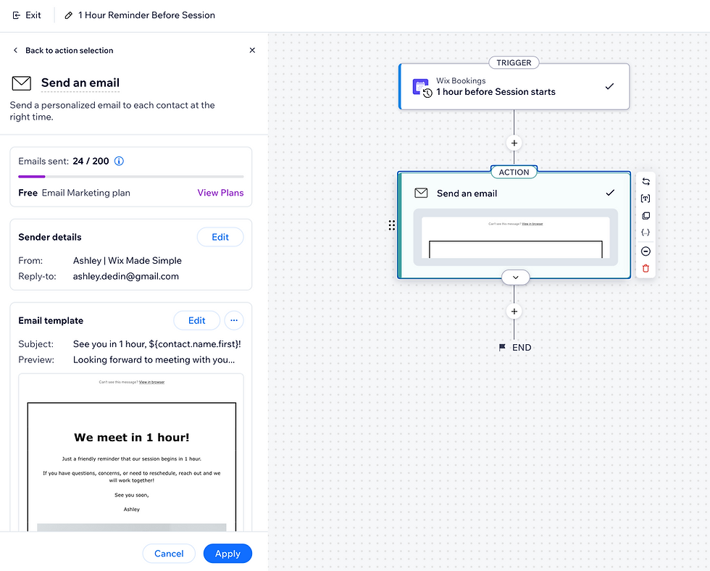Click the automation name '1 Hour Reminder Before Session'
Screen dimensions: 710x571
point(146,15)
